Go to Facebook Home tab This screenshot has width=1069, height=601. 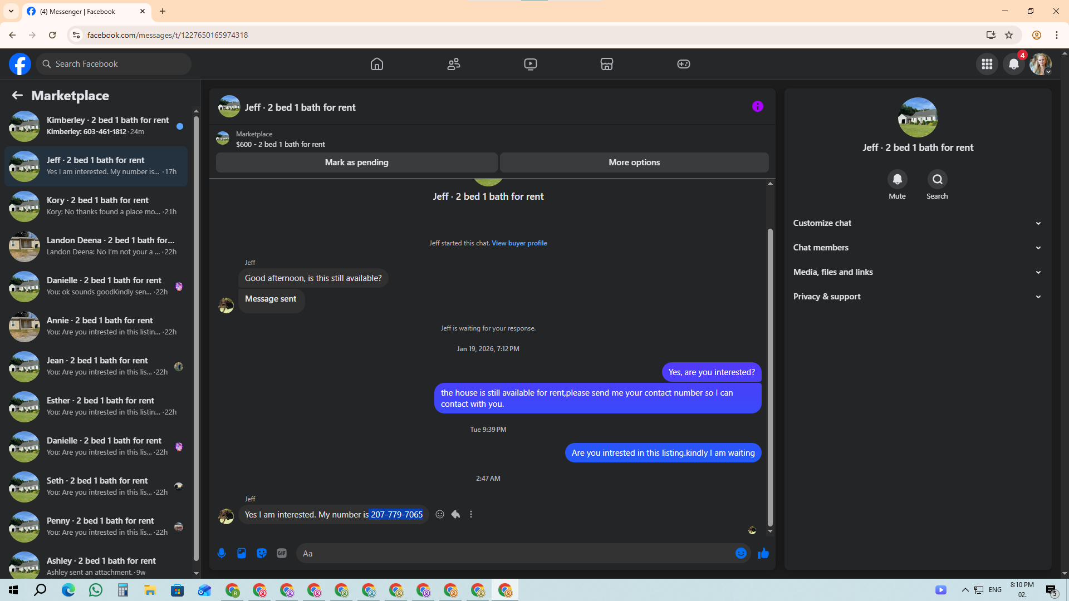(x=377, y=64)
